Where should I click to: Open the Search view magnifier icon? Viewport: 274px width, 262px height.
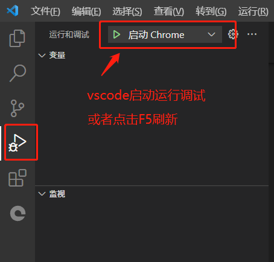click(x=18, y=73)
